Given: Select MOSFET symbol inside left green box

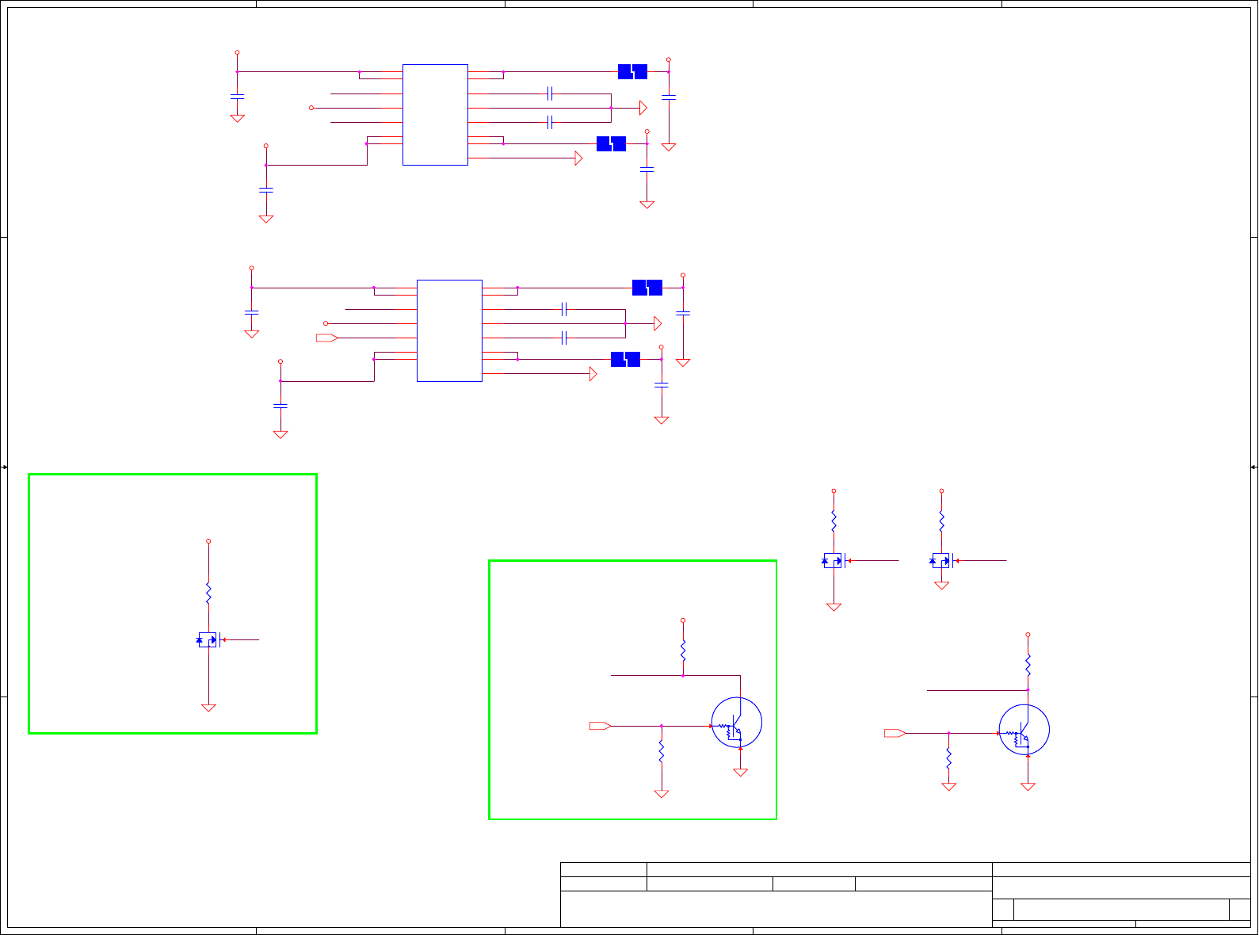Looking at the screenshot, I should [x=208, y=639].
